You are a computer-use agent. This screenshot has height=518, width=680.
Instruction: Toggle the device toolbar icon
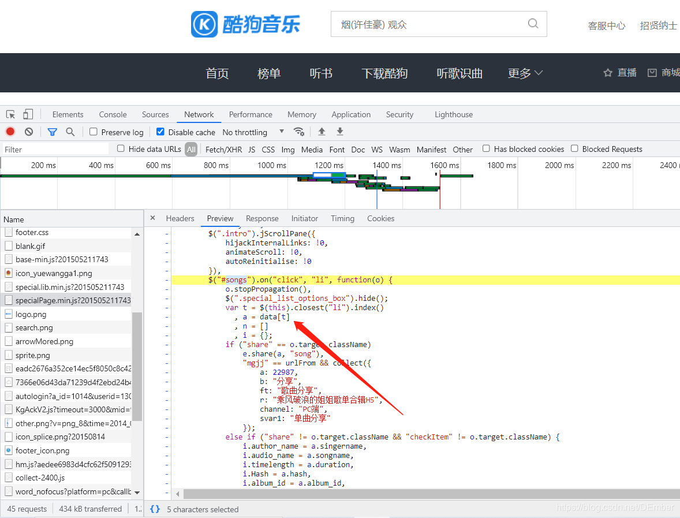coord(28,114)
